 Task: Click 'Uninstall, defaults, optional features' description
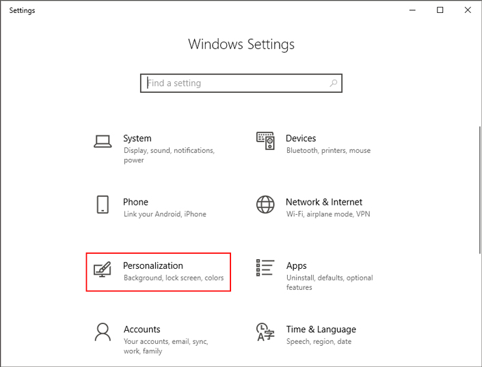point(330,282)
